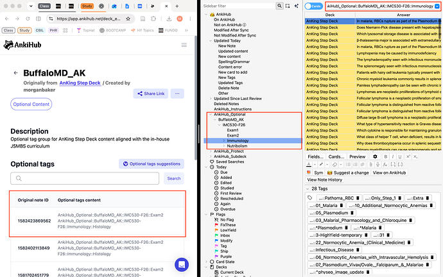Click the Suggest a change button
Viewport: 443px width, 277px height.
coord(348,172)
